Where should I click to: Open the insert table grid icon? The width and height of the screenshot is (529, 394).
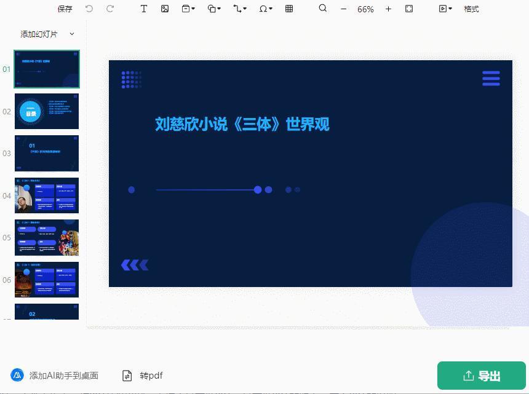pos(289,9)
